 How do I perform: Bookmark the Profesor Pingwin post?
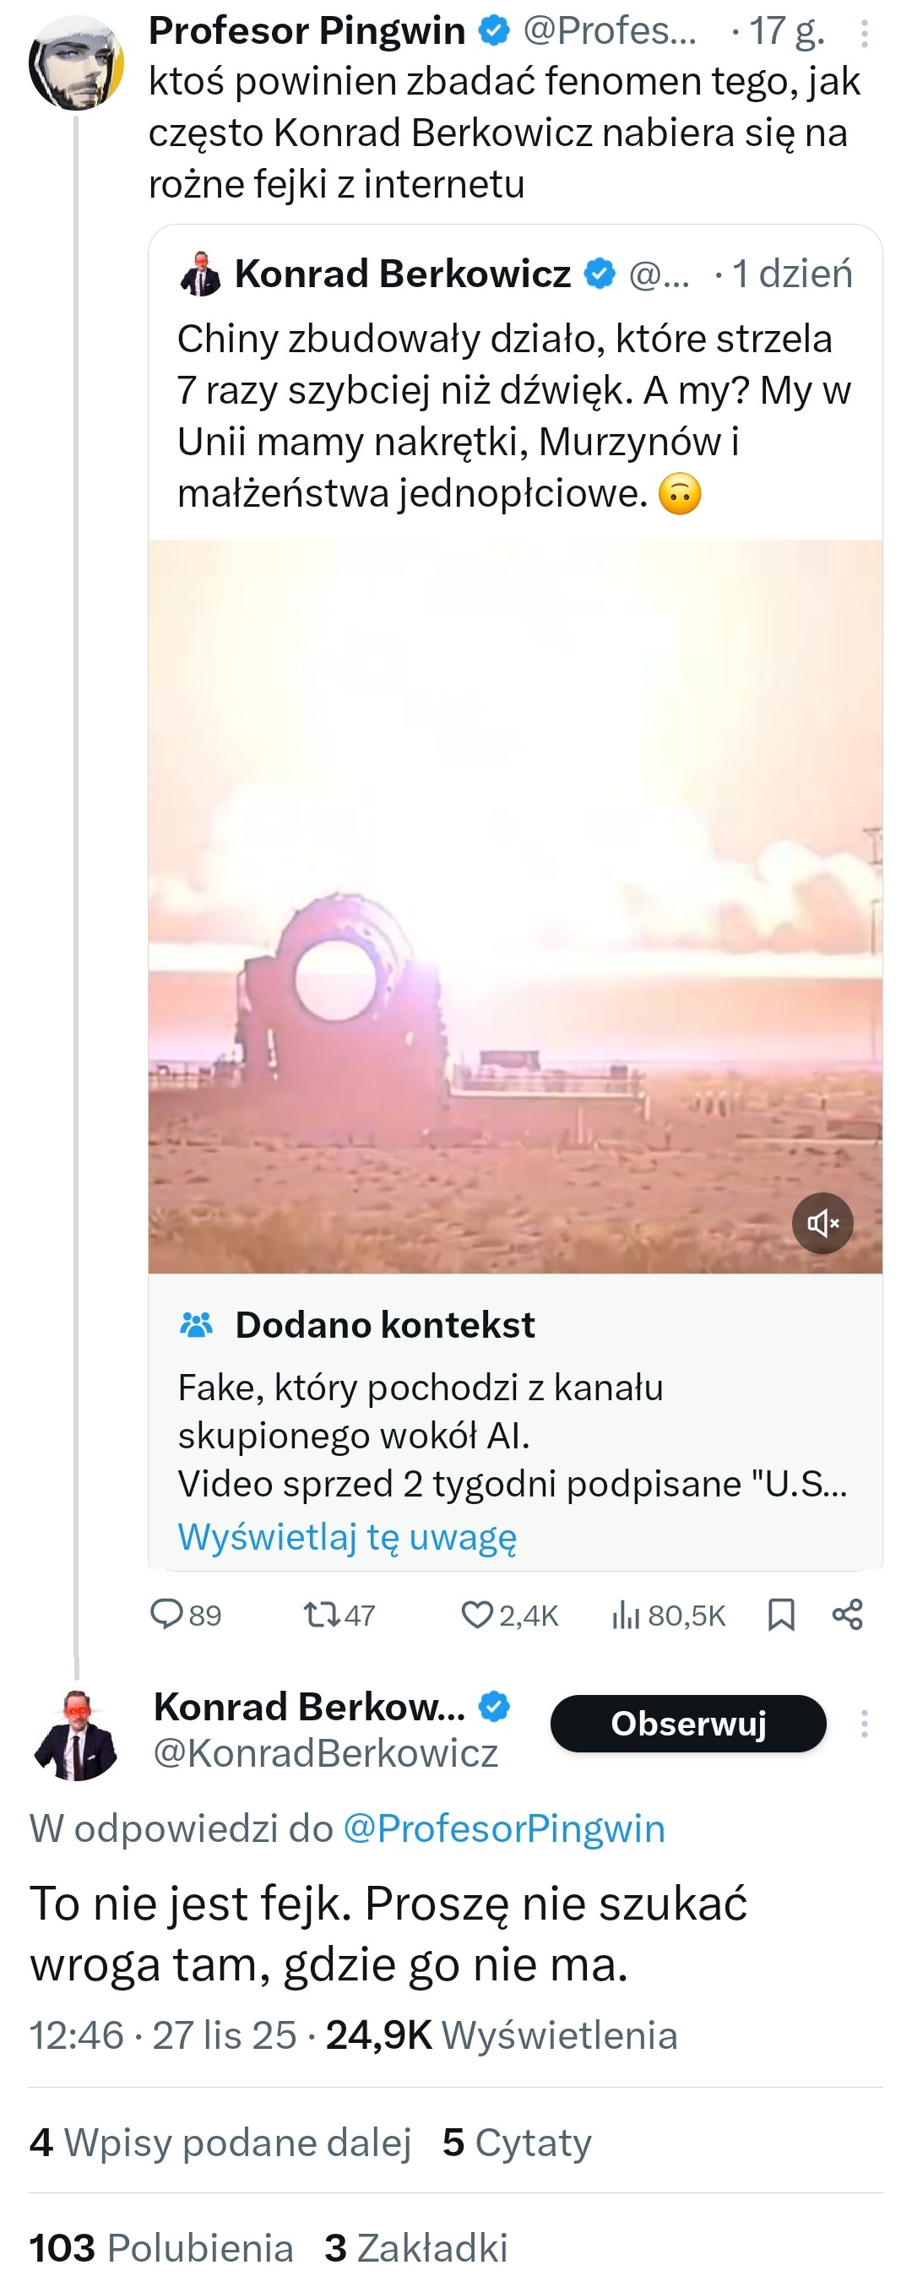[780, 1613]
